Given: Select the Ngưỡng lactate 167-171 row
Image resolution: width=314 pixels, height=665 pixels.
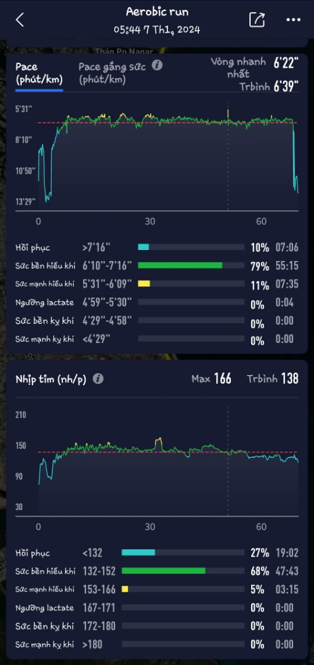Looking at the screenshot, I should (157, 608).
